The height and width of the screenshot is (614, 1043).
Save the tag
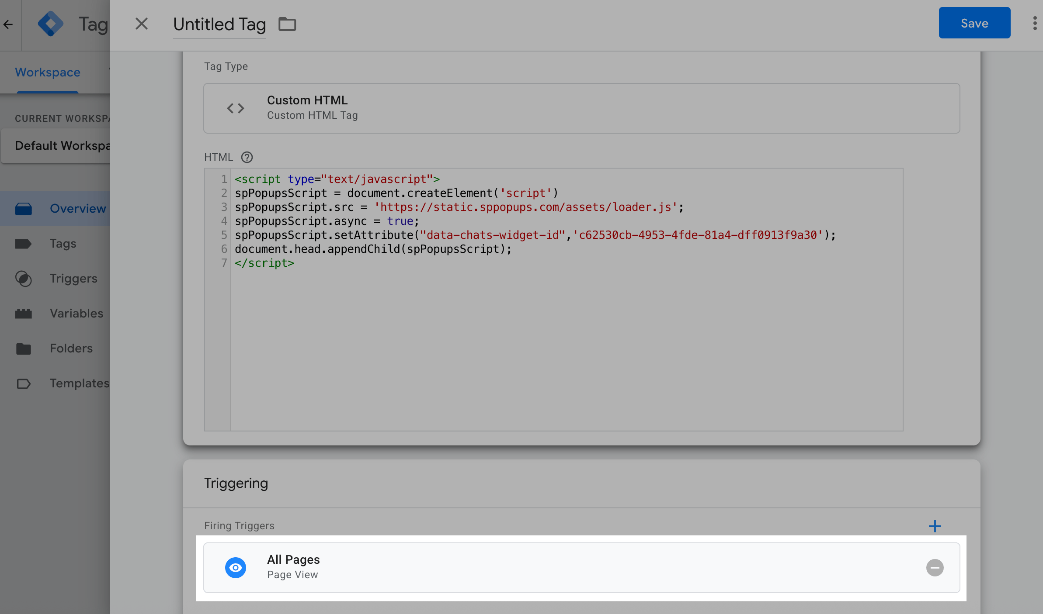pyautogui.click(x=974, y=23)
